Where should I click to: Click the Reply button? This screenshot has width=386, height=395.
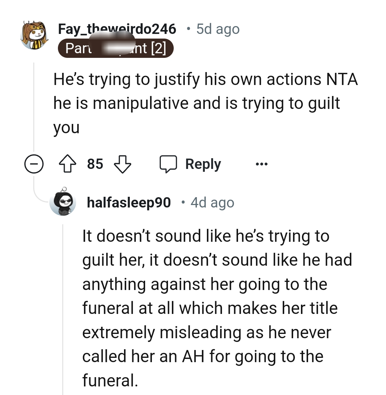(x=202, y=164)
